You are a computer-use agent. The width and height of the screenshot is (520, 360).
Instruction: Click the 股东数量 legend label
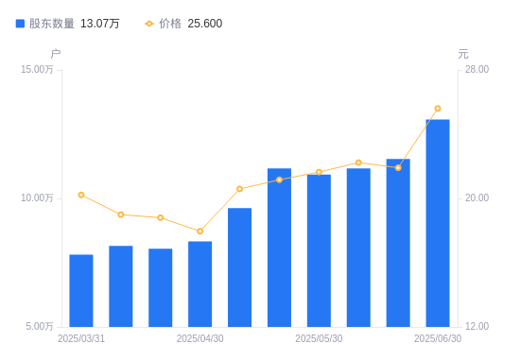pos(52,24)
